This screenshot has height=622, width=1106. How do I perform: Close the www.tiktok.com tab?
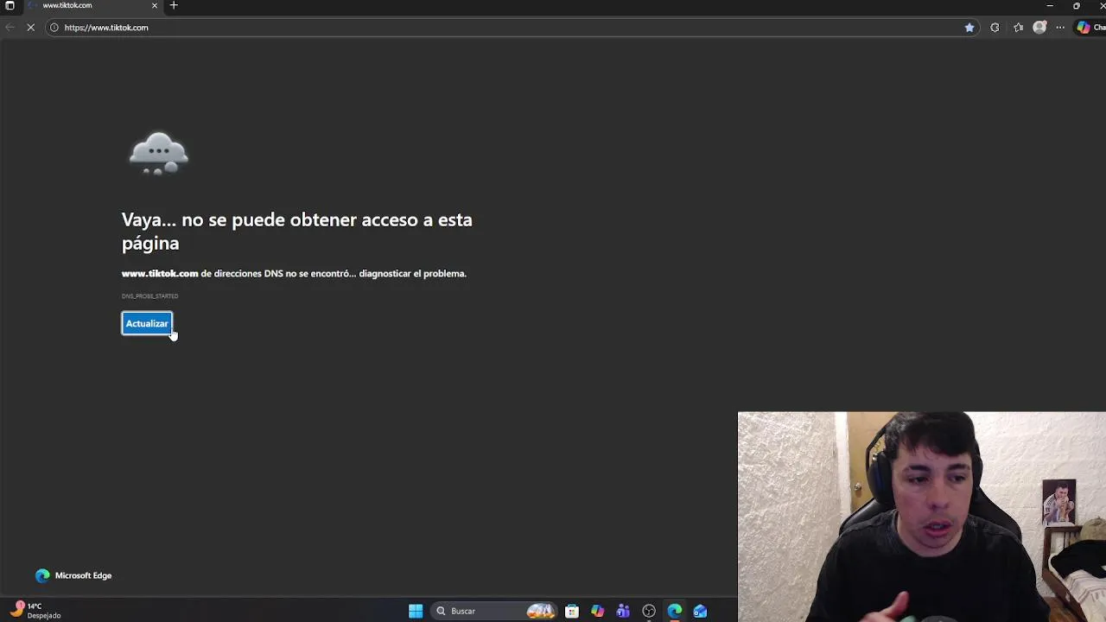coord(155,5)
